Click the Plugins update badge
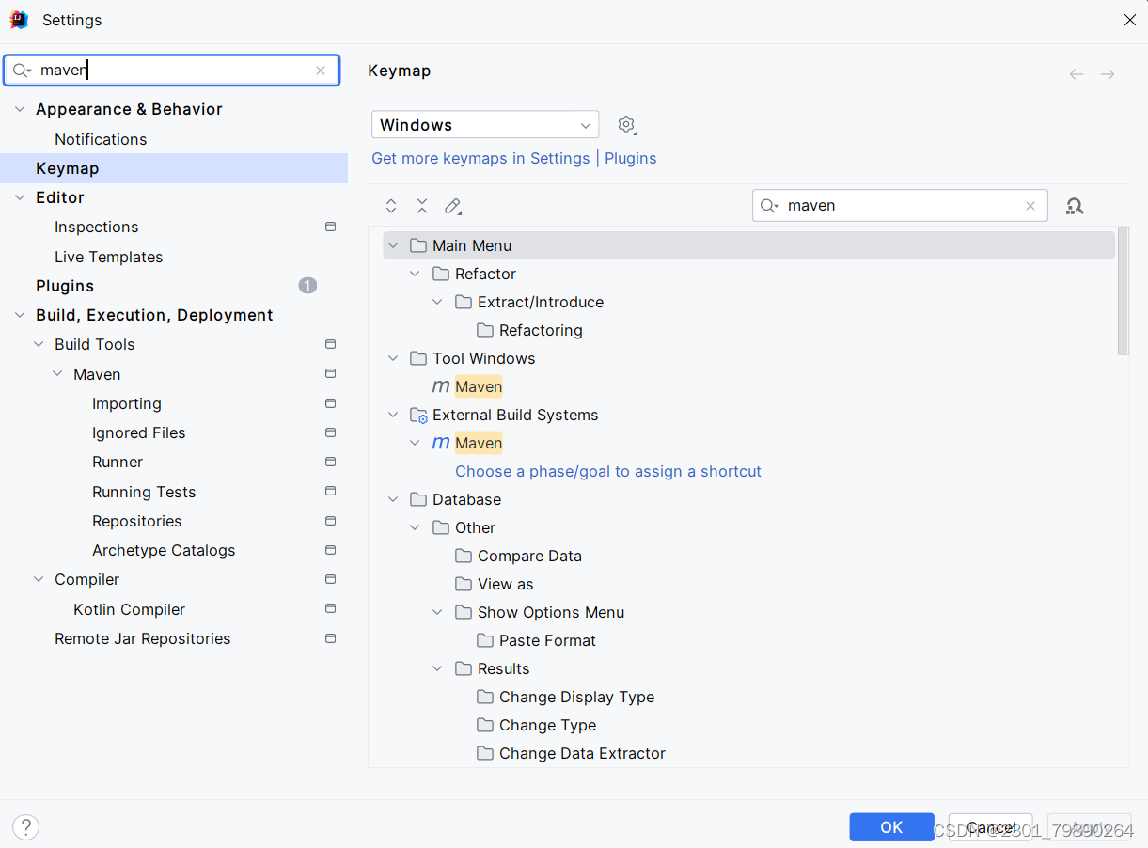The width and height of the screenshot is (1148, 848). pos(307,286)
